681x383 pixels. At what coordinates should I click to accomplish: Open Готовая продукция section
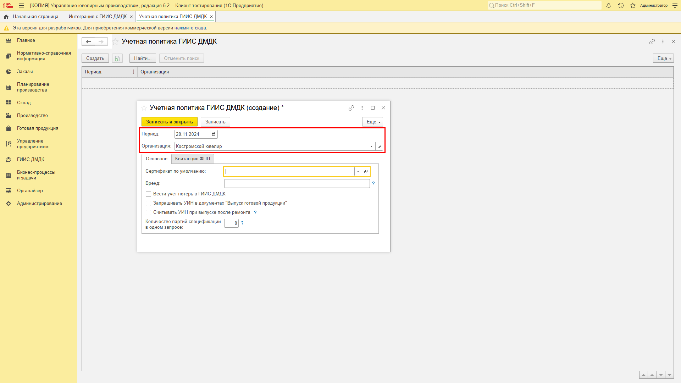pyautogui.click(x=38, y=128)
